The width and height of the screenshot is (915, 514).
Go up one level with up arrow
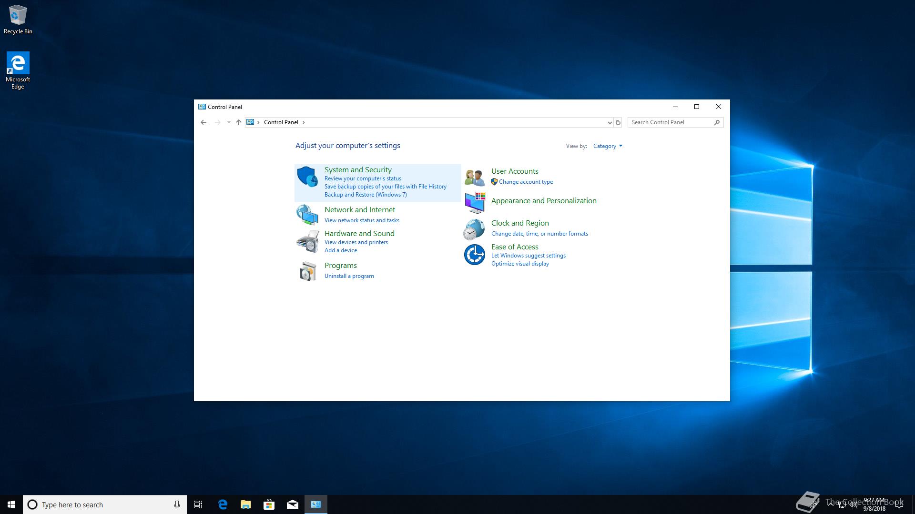pyautogui.click(x=239, y=122)
